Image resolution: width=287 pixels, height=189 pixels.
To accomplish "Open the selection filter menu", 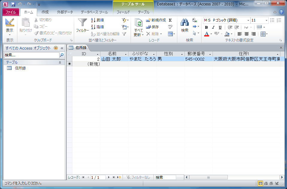I will click(125, 20).
